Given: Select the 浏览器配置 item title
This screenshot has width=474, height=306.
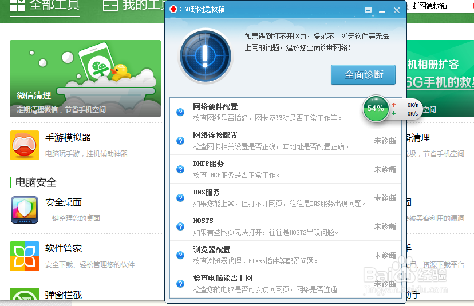Looking at the screenshot, I should pyautogui.click(x=212, y=250).
